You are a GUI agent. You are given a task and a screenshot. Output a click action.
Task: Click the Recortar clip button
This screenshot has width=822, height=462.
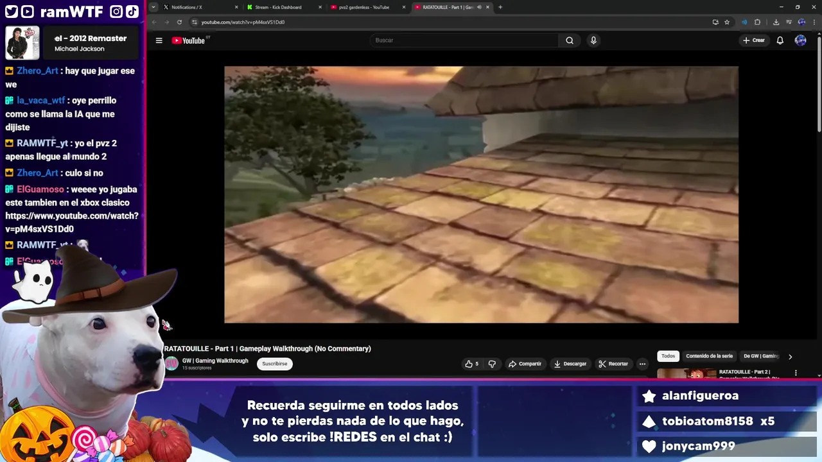pyautogui.click(x=613, y=364)
